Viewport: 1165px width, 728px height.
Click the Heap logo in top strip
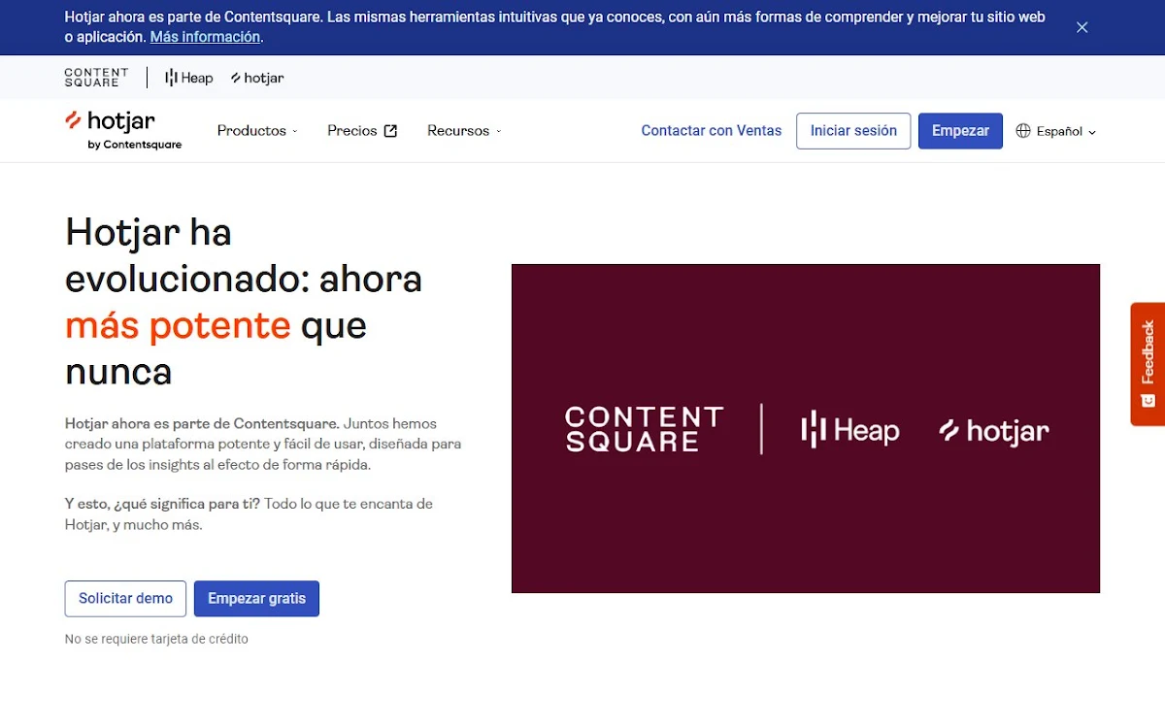tap(189, 78)
